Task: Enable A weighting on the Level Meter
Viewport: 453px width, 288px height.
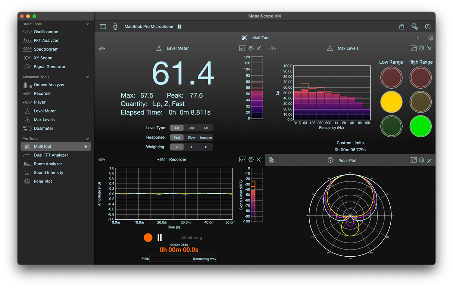Action: coord(191,147)
